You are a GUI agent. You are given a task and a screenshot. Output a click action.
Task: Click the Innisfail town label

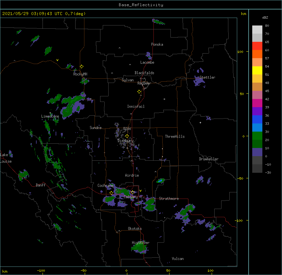136,106
